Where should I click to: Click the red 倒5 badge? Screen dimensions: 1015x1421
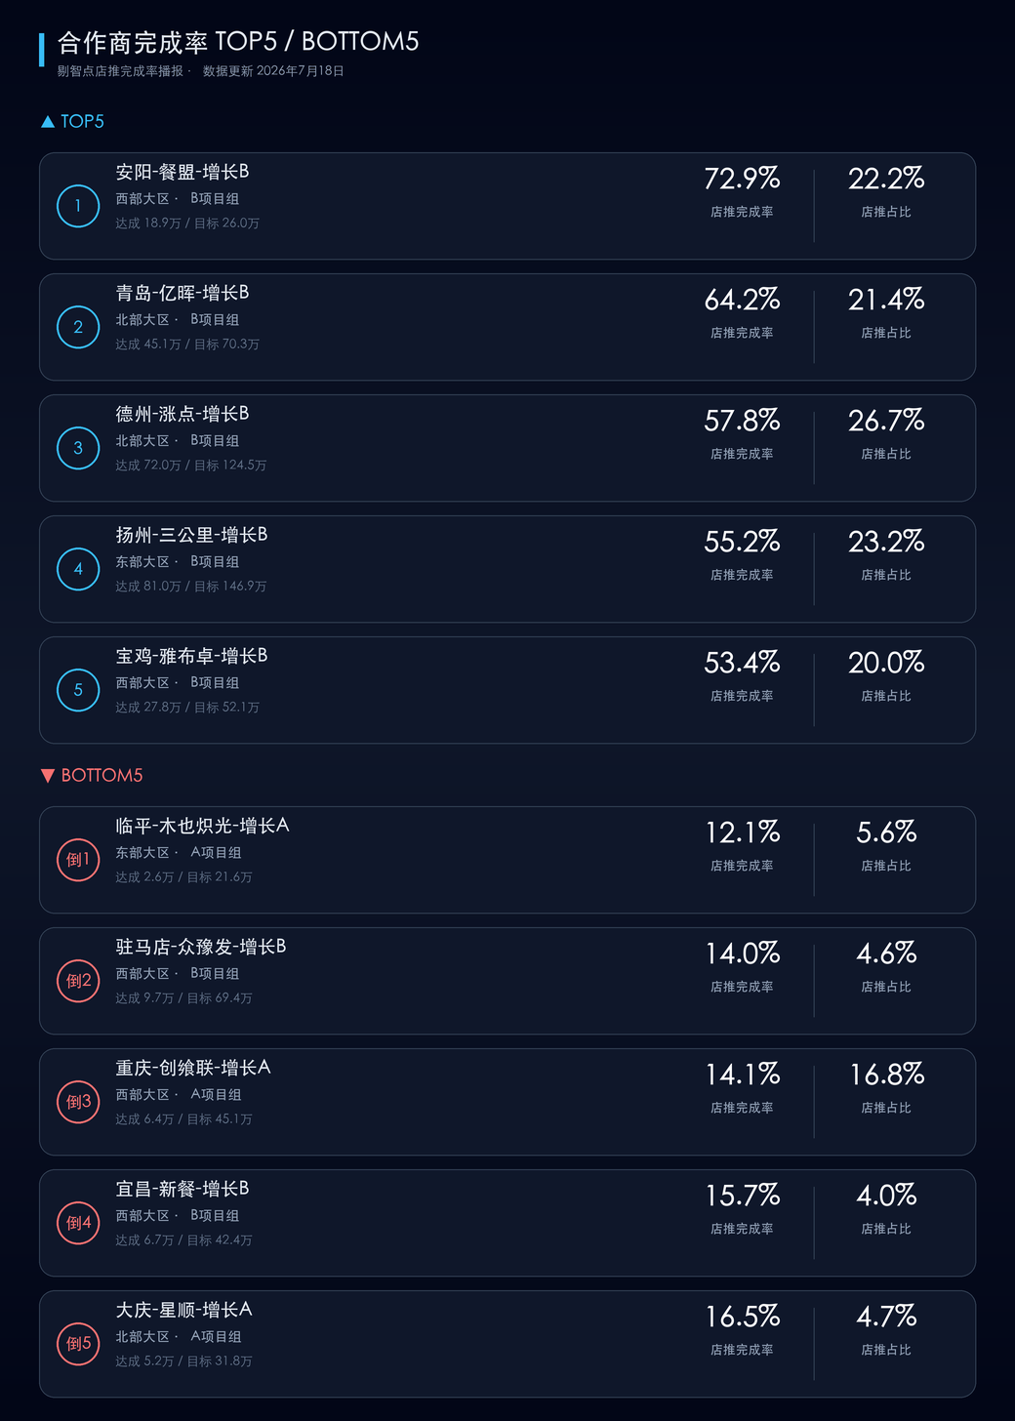point(78,1344)
